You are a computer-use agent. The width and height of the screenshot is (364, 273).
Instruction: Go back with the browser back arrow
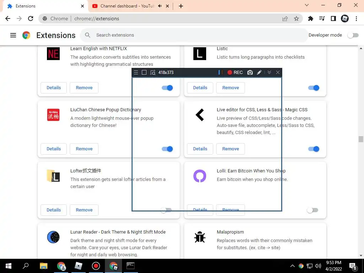8,18
